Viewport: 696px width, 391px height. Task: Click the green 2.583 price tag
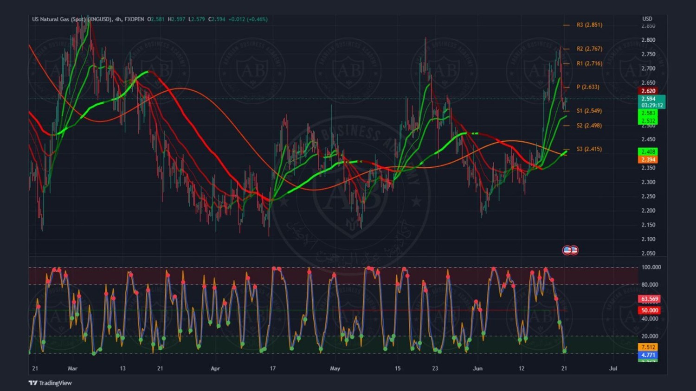(x=648, y=113)
